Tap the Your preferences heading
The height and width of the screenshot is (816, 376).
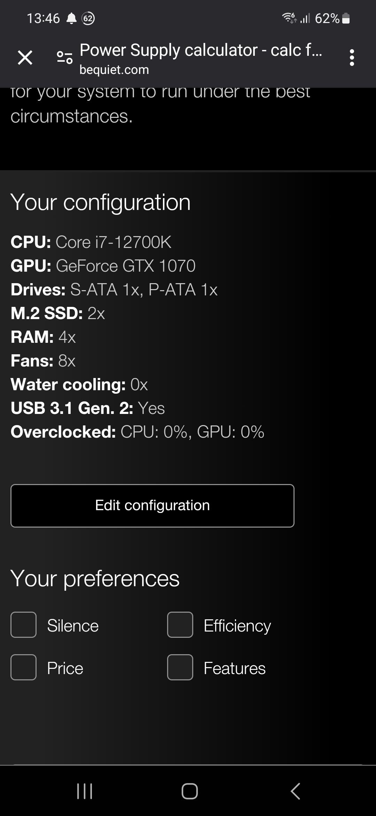[95, 579]
